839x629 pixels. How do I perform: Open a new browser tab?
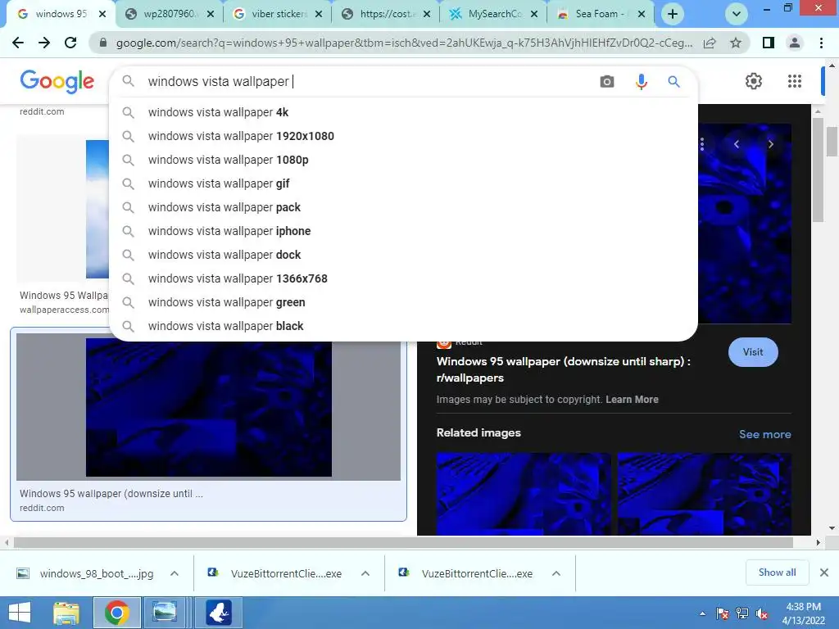point(673,14)
